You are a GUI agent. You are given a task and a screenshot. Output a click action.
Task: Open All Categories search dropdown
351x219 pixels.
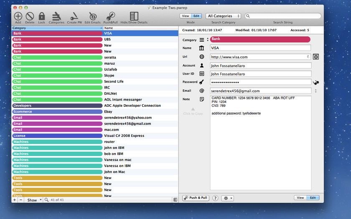click(223, 16)
